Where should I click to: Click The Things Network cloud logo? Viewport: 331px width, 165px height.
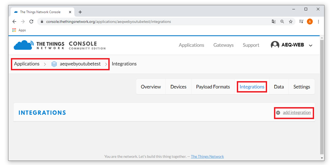pyautogui.click(x=24, y=45)
